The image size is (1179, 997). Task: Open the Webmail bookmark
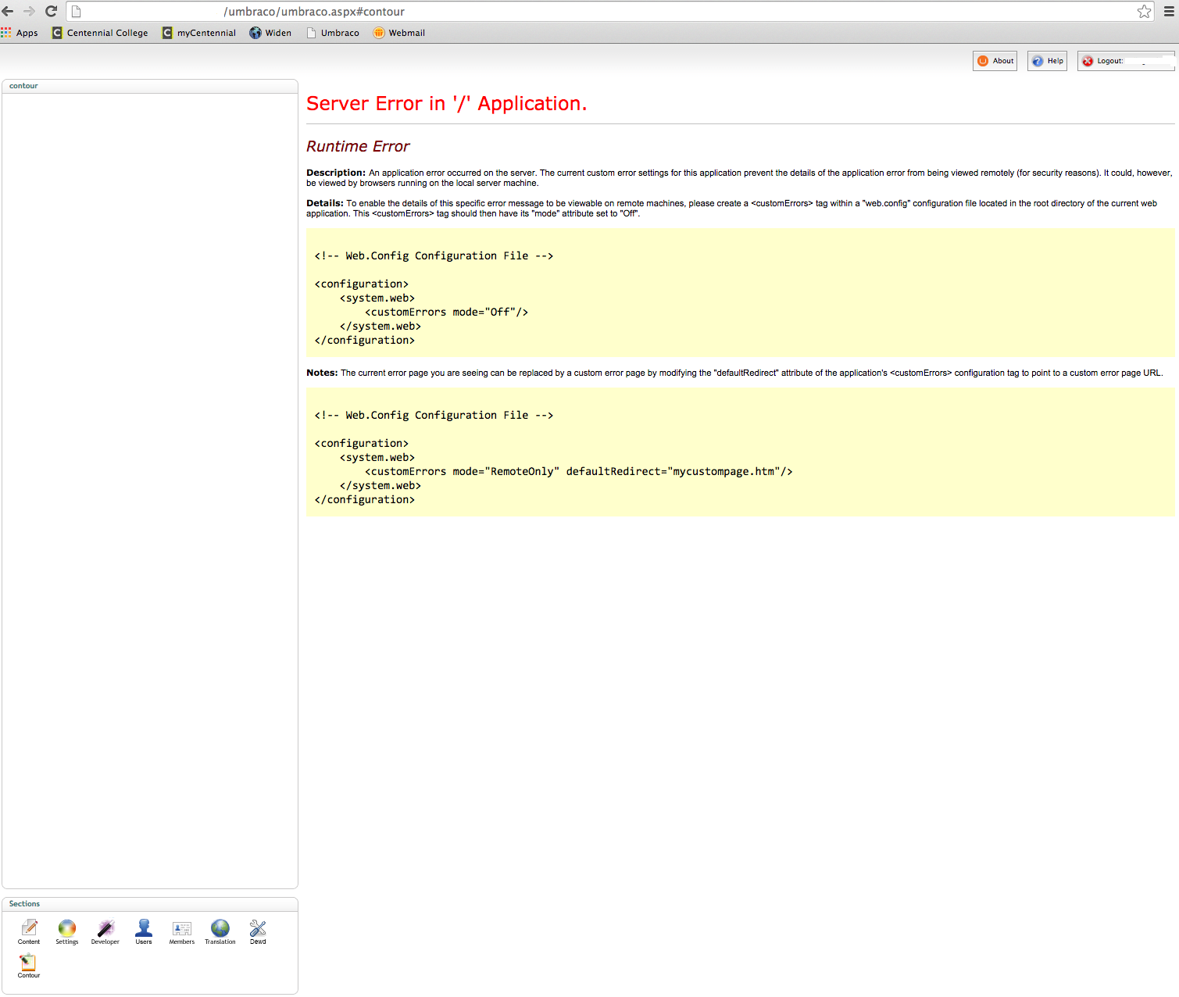click(399, 33)
